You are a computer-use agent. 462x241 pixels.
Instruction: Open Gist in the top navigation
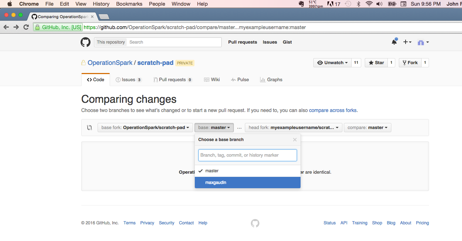[287, 42]
